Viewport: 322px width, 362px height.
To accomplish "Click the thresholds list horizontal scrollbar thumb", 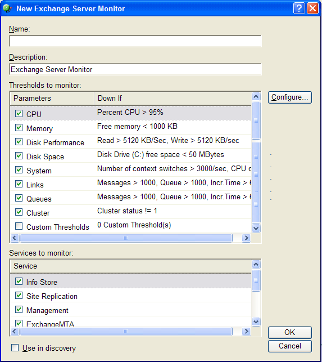I will tap(126, 238).
